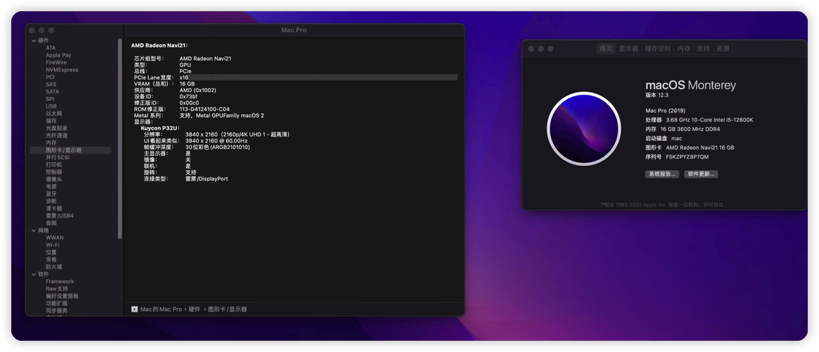Select 电源 in the sidebar
Image resolution: width=819 pixels, height=352 pixels.
tap(51, 187)
